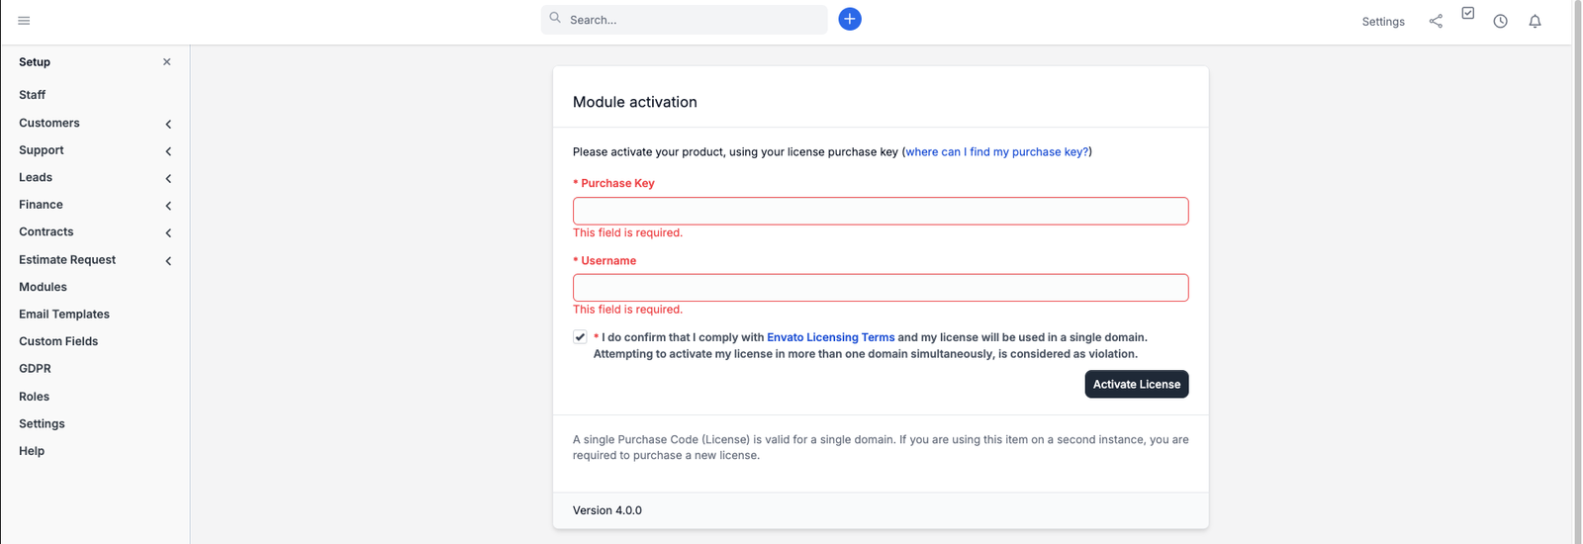Image resolution: width=1583 pixels, height=544 pixels.
Task: Open Modules in the setup menu
Action: (43, 287)
